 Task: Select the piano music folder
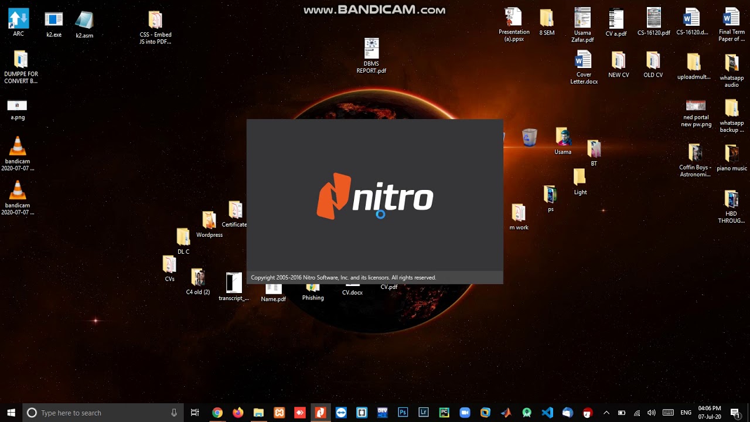pos(732,158)
